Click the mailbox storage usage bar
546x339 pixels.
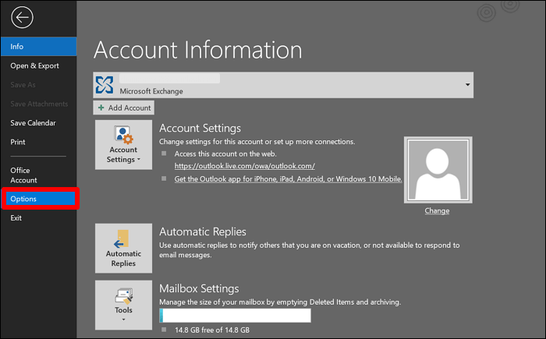click(235, 316)
